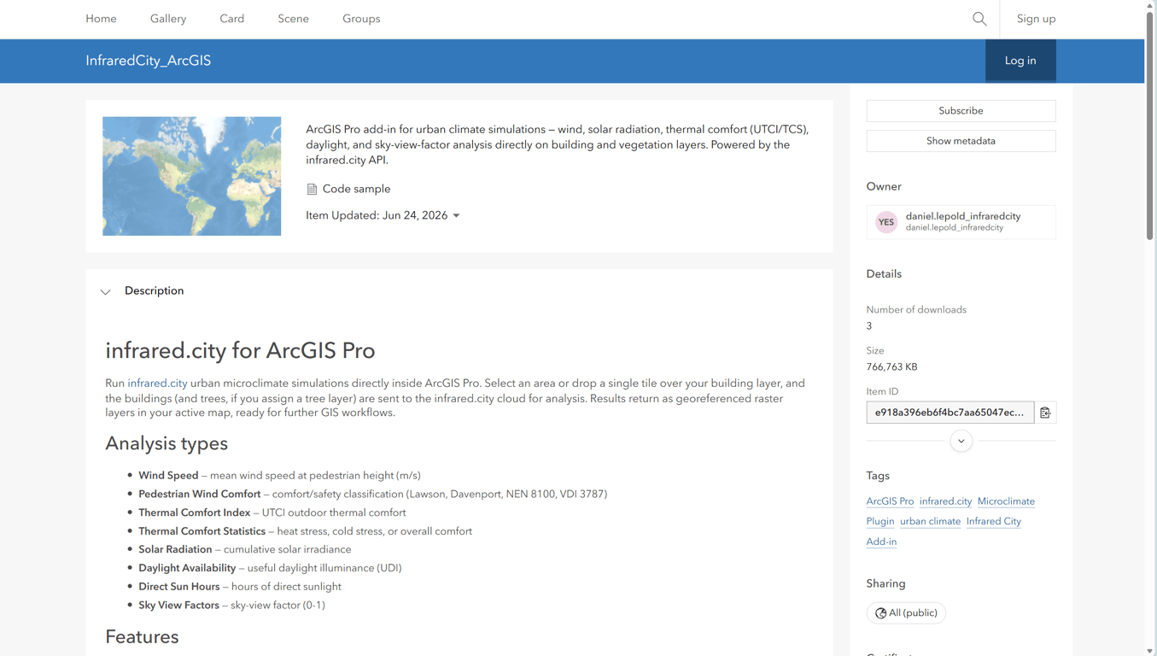This screenshot has height=656, width=1157.
Task: Click the All (public) sharing badge
Action: tap(906, 613)
